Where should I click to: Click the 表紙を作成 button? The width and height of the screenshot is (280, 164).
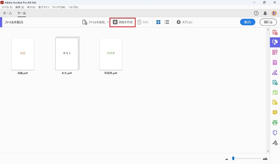(123, 22)
